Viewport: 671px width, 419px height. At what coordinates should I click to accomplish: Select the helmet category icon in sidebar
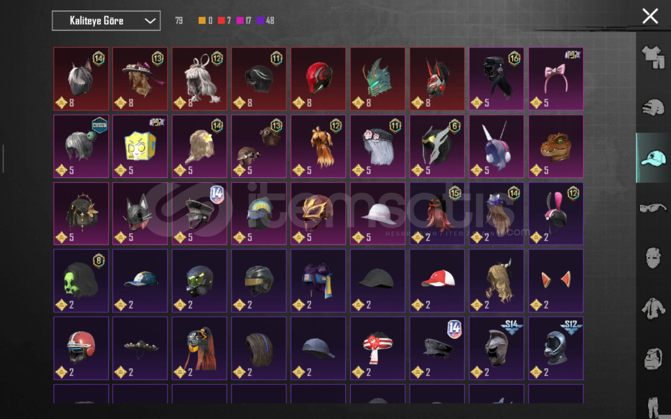click(x=653, y=108)
